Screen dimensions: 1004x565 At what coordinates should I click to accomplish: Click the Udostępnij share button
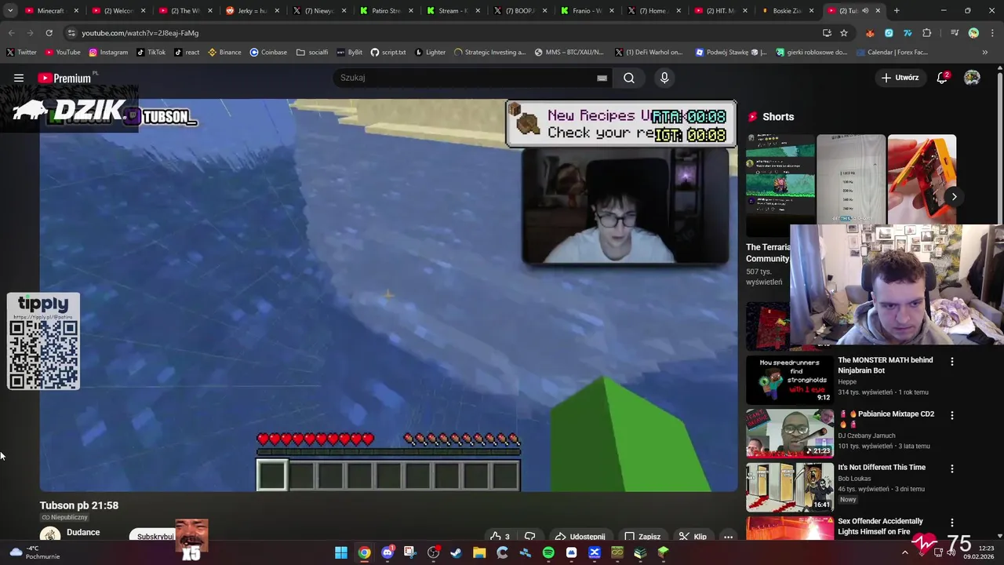tap(580, 537)
